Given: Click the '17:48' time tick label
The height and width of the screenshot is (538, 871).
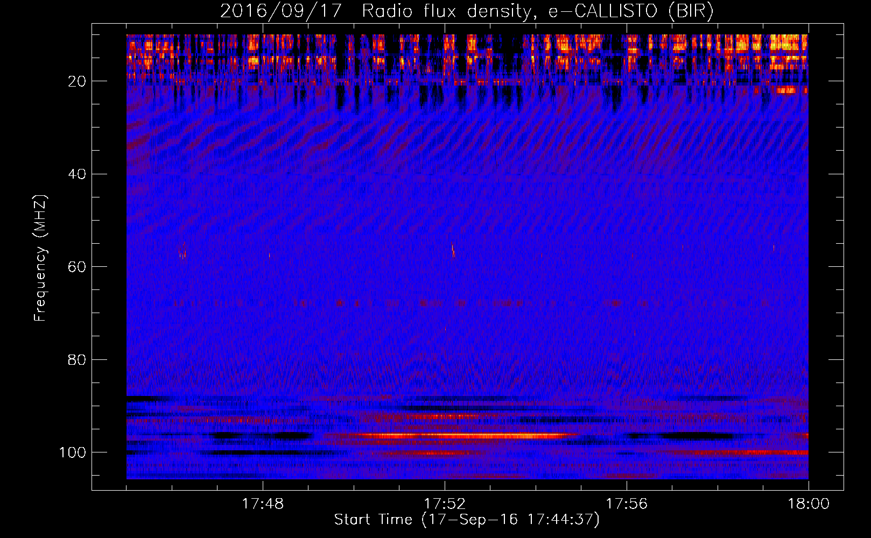Looking at the screenshot, I should (x=263, y=504).
